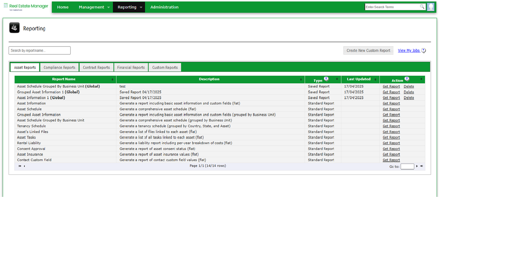Go to next page pager arrow
Image resolution: width=512 pixels, height=258 pixels.
417,166
